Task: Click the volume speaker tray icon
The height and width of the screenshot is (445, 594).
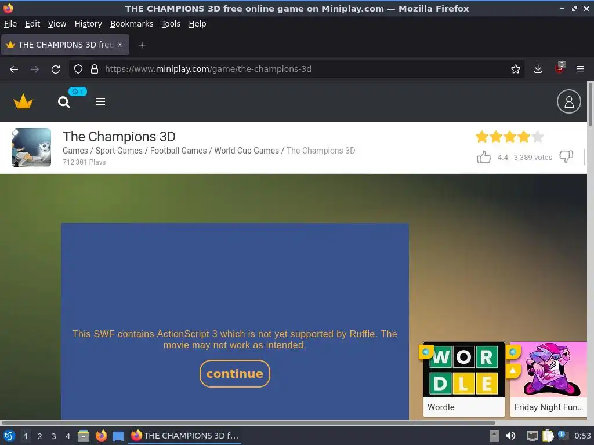Action: click(510, 436)
